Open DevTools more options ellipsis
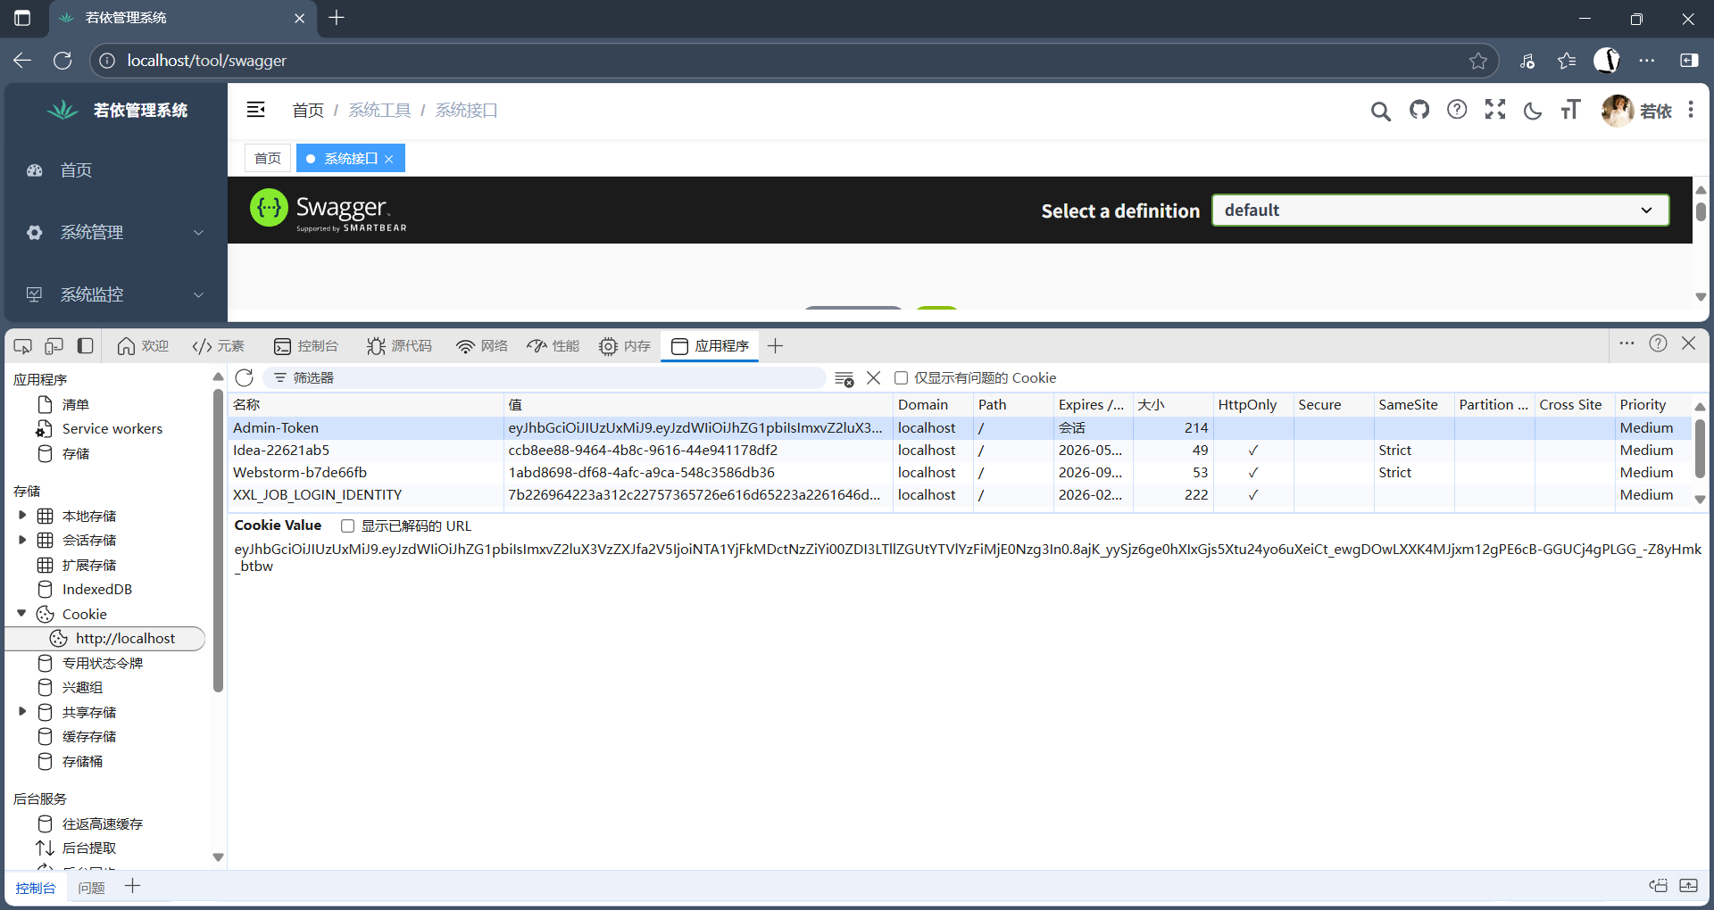The height and width of the screenshot is (910, 1714). pyautogui.click(x=1627, y=343)
